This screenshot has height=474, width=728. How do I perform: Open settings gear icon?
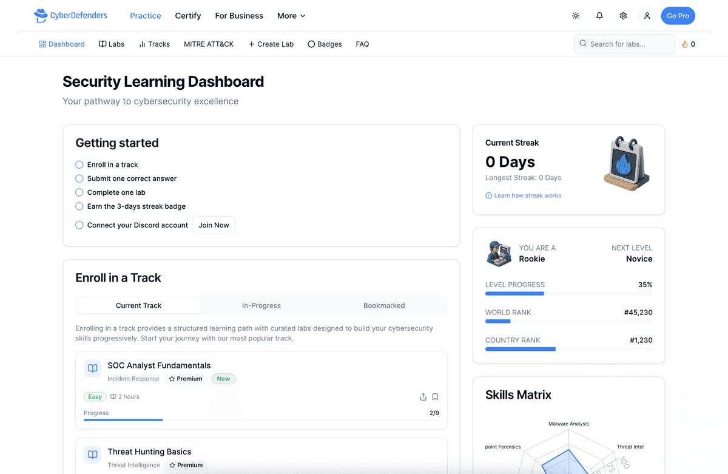tap(623, 16)
